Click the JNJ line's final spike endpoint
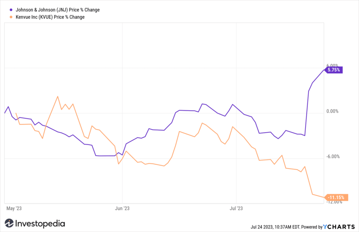The image size is (359, 232). (324, 70)
